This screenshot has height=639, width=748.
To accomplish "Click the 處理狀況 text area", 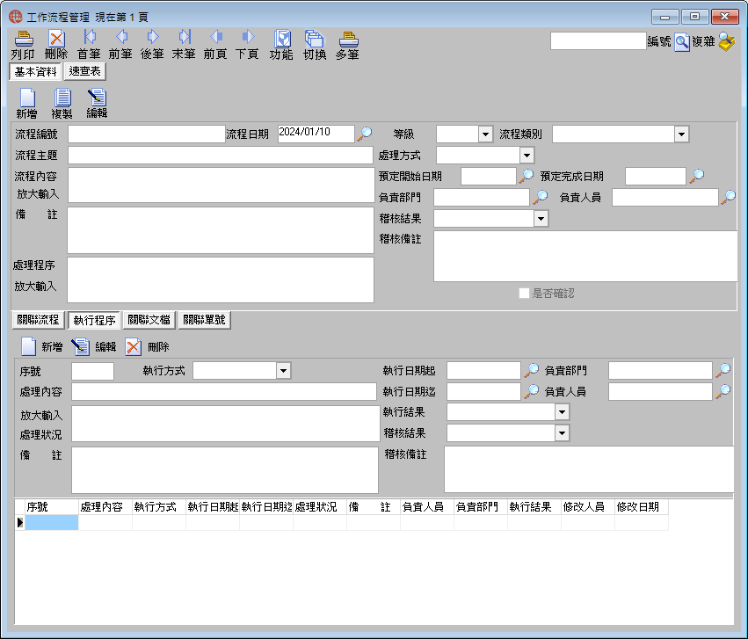I will (x=226, y=424).
